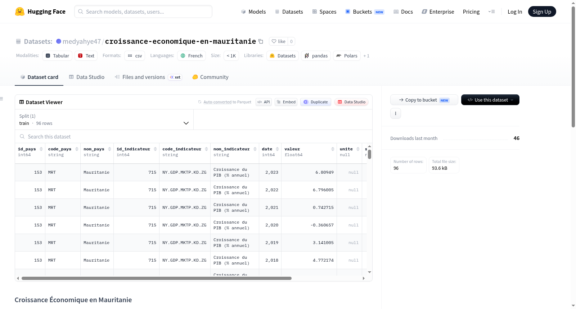The width and height of the screenshot is (576, 309).
Task: Open the more navigation menu icon
Action: 491,11
